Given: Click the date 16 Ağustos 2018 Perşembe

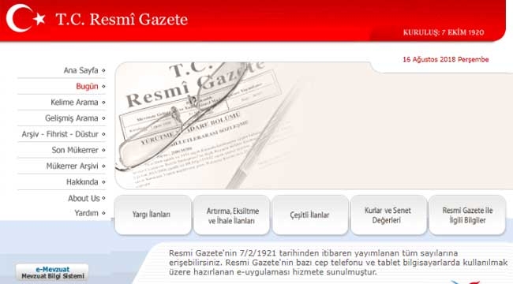Looking at the screenshot, I should pos(446,59).
